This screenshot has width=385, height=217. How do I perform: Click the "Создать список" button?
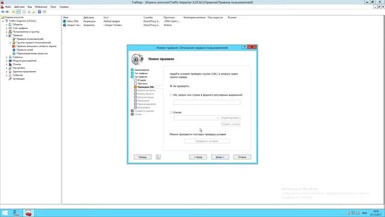point(230,124)
